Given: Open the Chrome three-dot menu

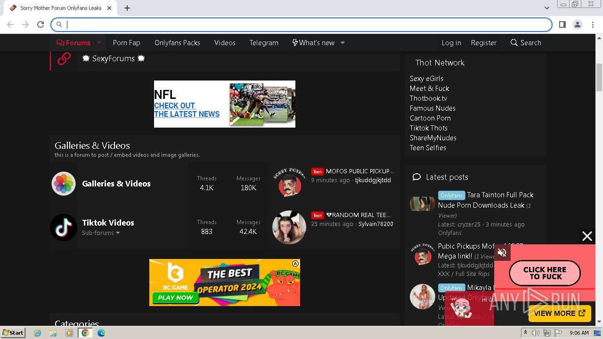Looking at the screenshot, I should click(x=593, y=24).
